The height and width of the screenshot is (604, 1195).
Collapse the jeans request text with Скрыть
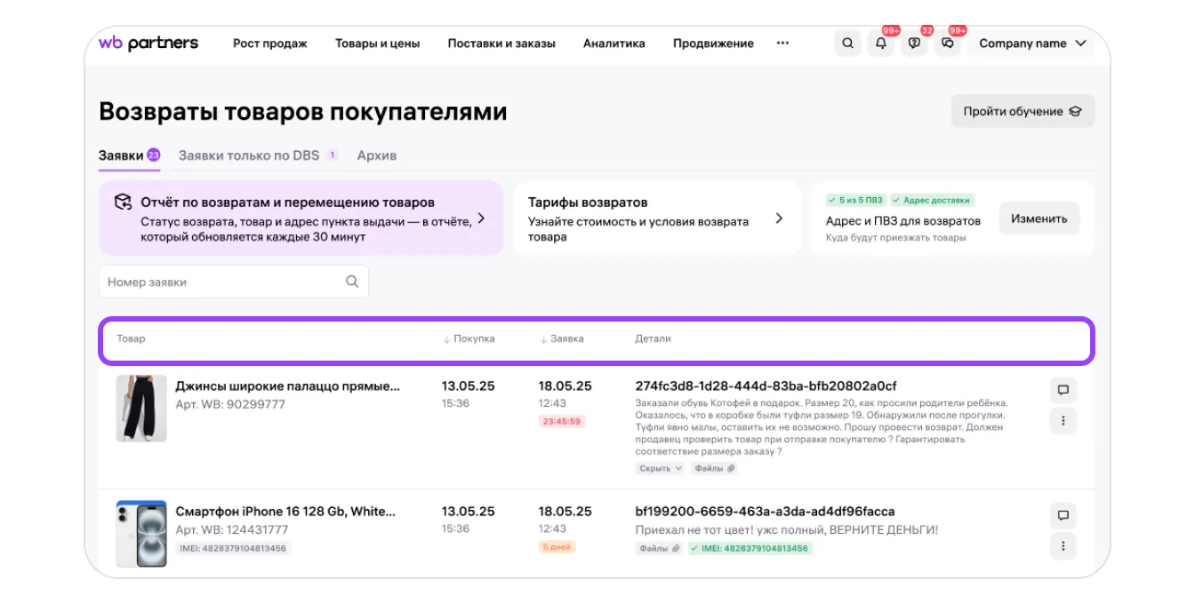pos(659,468)
